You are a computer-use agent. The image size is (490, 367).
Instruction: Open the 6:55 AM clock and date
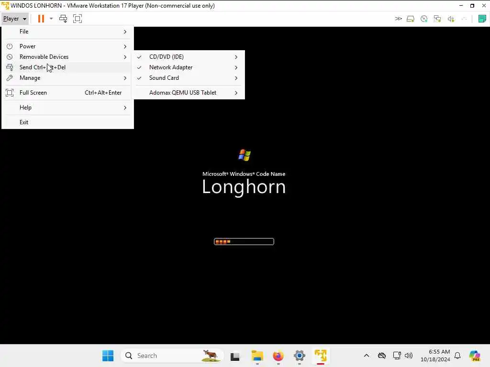[x=435, y=356]
